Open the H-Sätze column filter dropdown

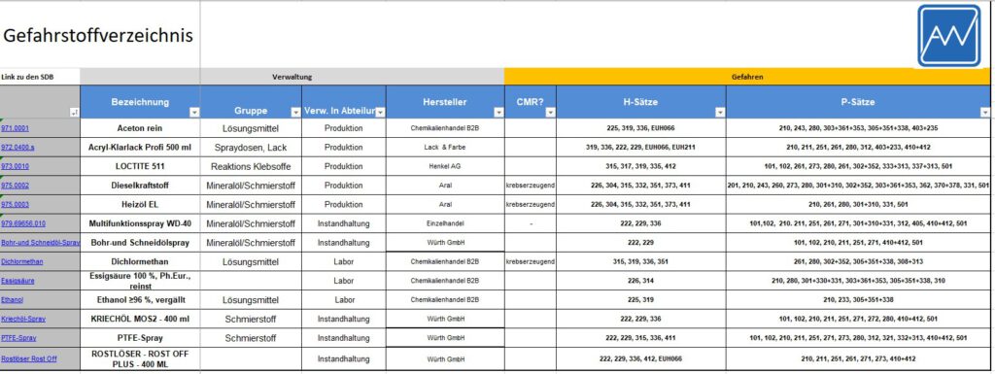[x=720, y=113]
